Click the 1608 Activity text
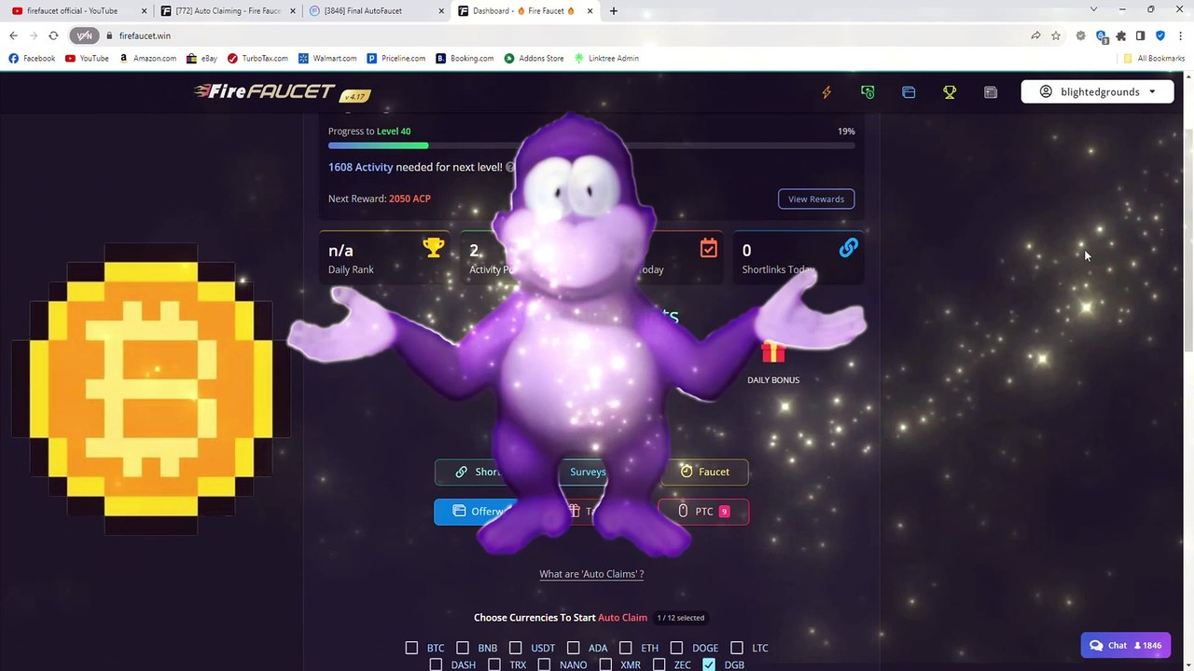1194x671 pixels. (360, 167)
